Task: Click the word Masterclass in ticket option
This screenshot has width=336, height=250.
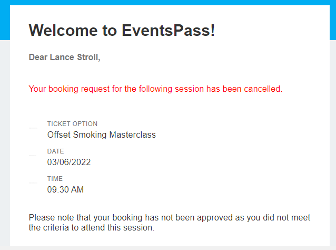Action: click(132, 135)
